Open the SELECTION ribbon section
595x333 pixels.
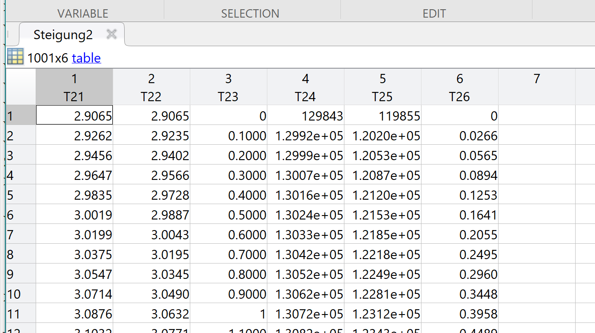click(250, 14)
